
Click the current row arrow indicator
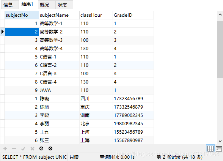[x=2, y=32]
